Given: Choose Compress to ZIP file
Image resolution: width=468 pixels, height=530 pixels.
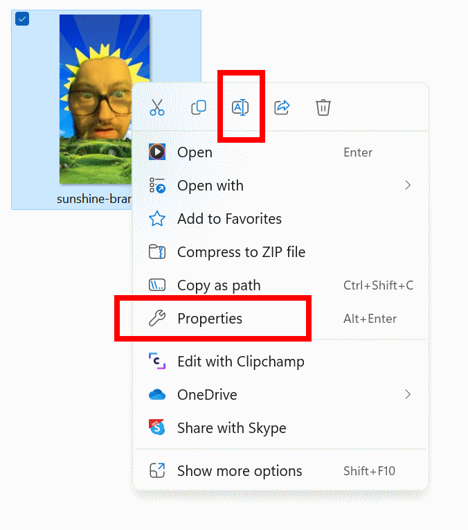Looking at the screenshot, I should [x=280, y=251].
